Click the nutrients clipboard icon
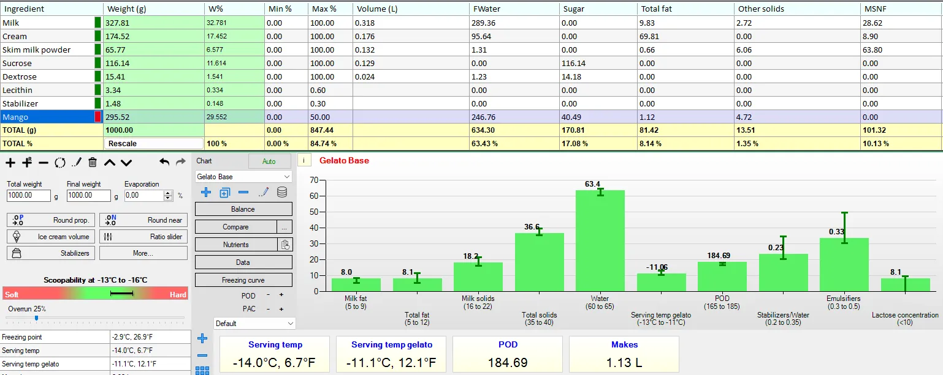 pyautogui.click(x=284, y=245)
